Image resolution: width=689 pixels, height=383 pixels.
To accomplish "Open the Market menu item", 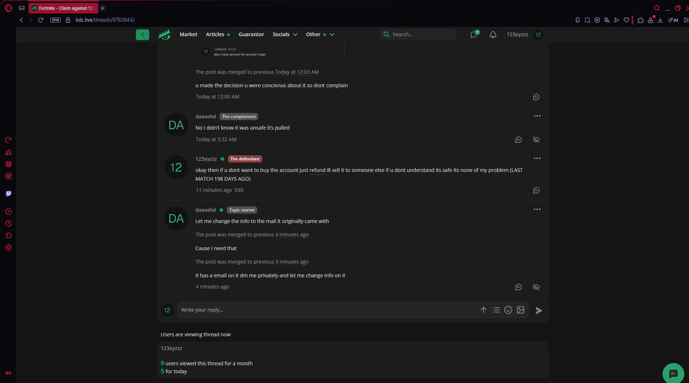I will (188, 34).
